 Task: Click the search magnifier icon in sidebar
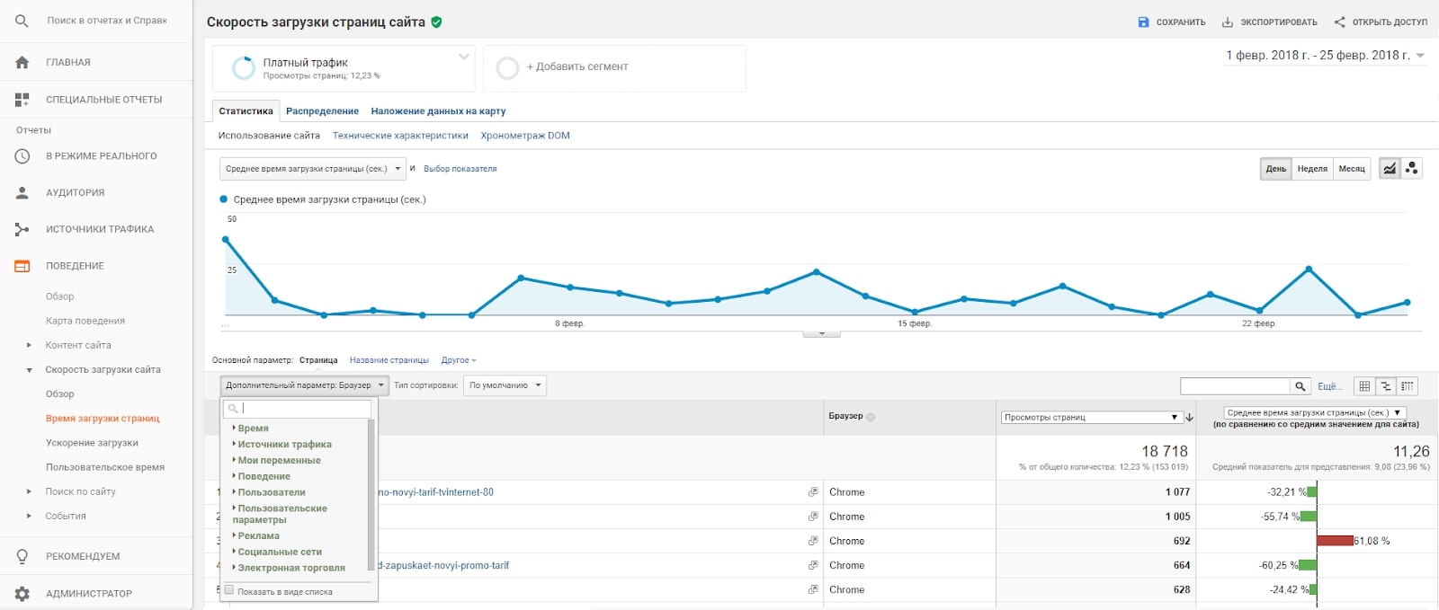tap(22, 20)
